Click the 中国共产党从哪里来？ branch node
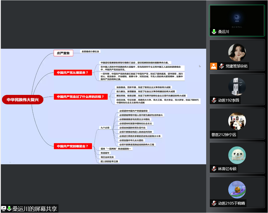The width and height of the screenshot is (268, 213). pyautogui.click(x=72, y=73)
